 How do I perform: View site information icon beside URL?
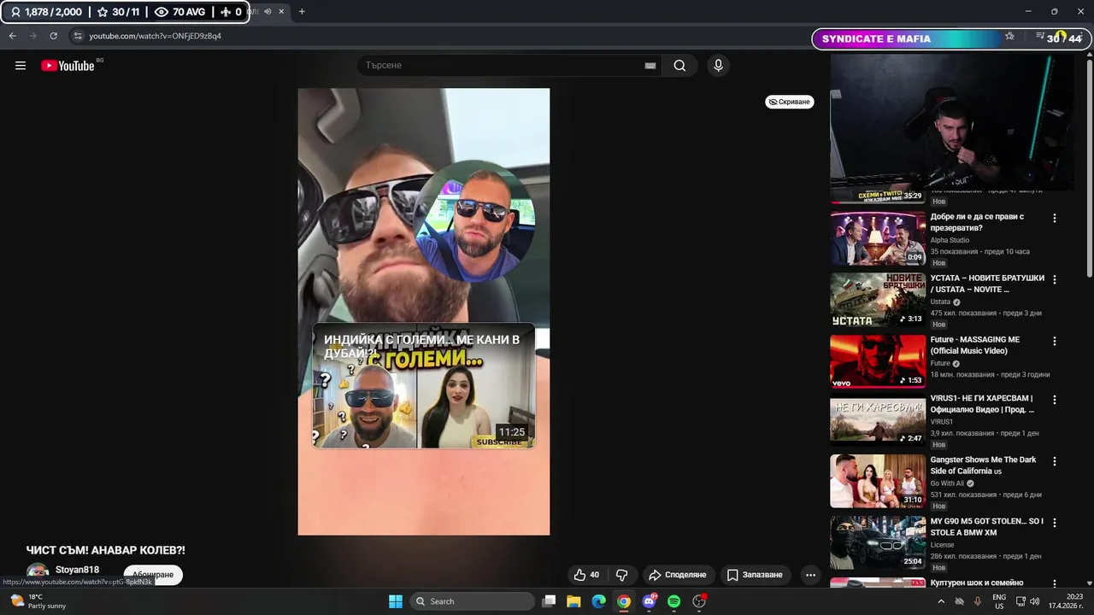click(x=78, y=36)
